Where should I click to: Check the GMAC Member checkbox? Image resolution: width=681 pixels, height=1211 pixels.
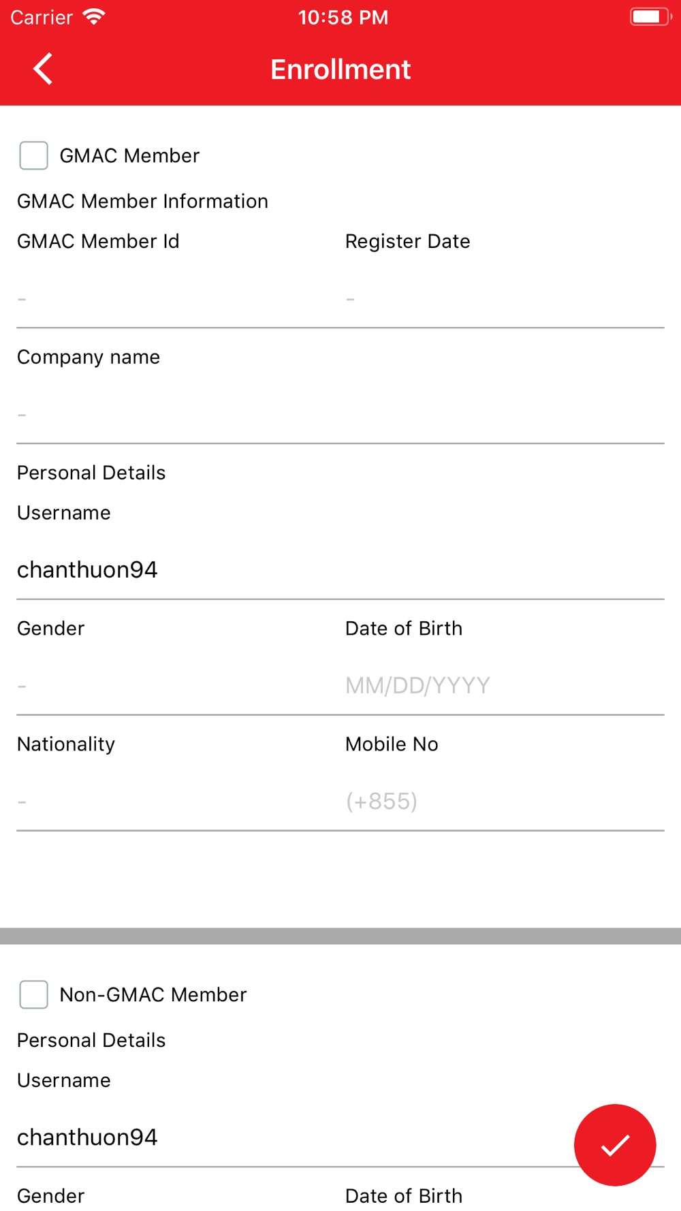pyautogui.click(x=33, y=155)
